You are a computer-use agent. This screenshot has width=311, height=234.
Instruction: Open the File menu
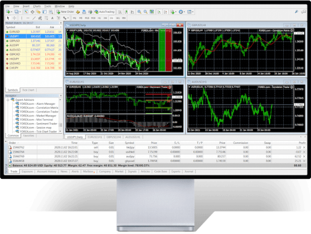click(x=7, y=6)
